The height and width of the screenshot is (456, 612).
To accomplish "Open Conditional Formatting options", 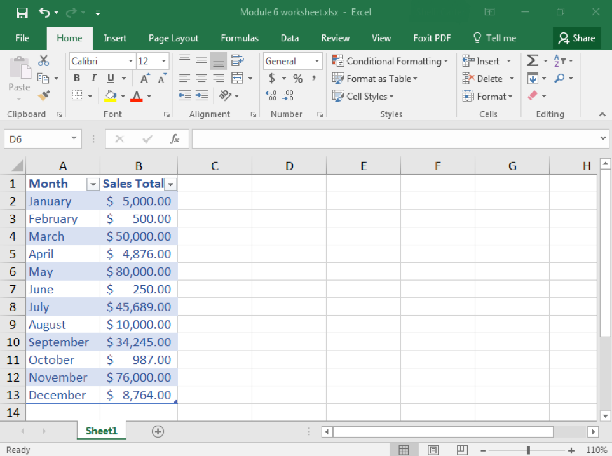I will coord(390,61).
